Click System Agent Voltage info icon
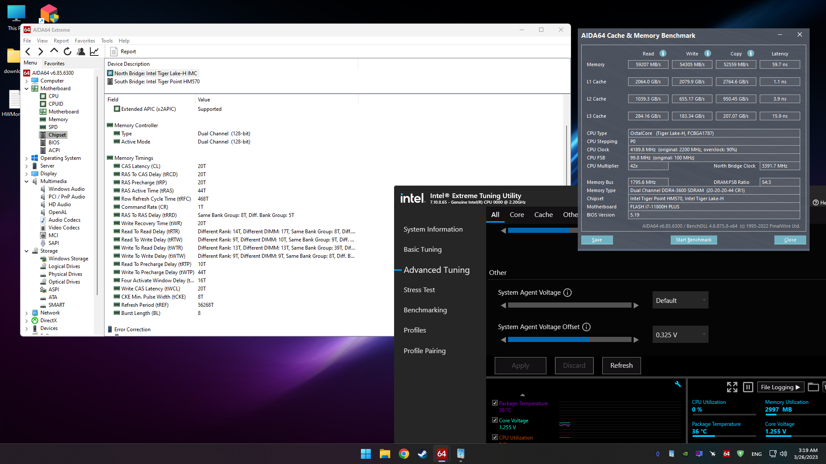The image size is (826, 464). 567,293
